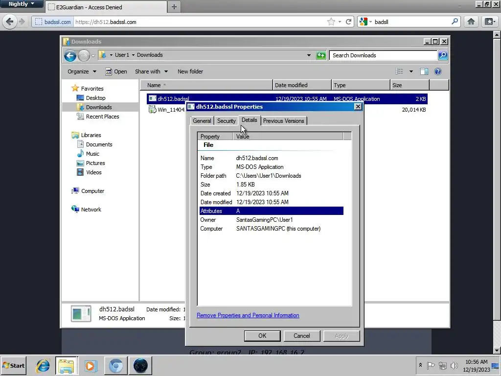Open the view options dropdown arrow

coord(411,71)
